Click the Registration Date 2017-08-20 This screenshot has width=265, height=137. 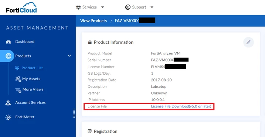click(x=161, y=80)
